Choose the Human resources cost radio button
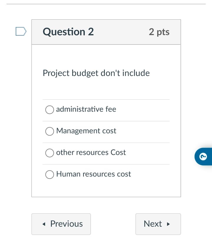 click(49, 174)
